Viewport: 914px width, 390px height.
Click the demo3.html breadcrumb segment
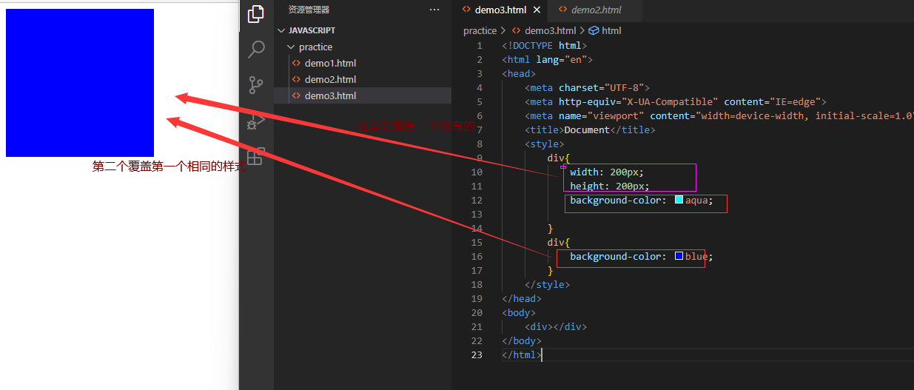550,30
